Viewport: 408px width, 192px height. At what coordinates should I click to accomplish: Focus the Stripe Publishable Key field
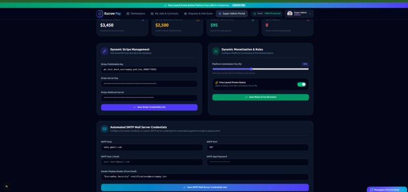click(149, 70)
